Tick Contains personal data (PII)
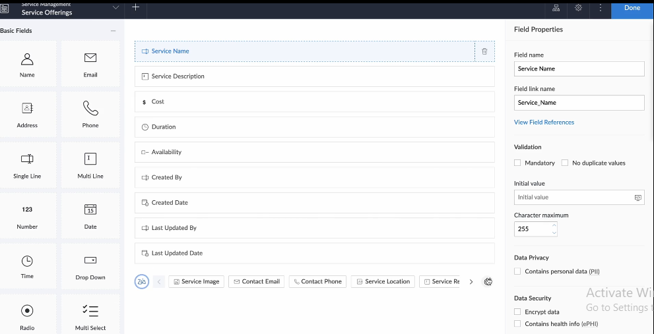Viewport: 654px width, 334px height. (518, 271)
